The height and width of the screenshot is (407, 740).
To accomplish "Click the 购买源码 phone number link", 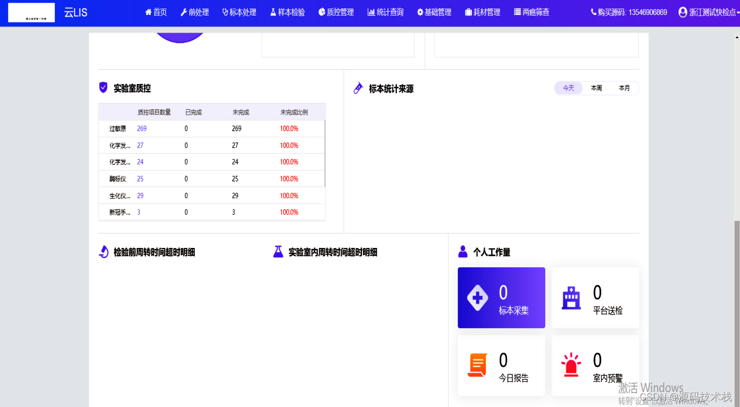I will pyautogui.click(x=630, y=12).
